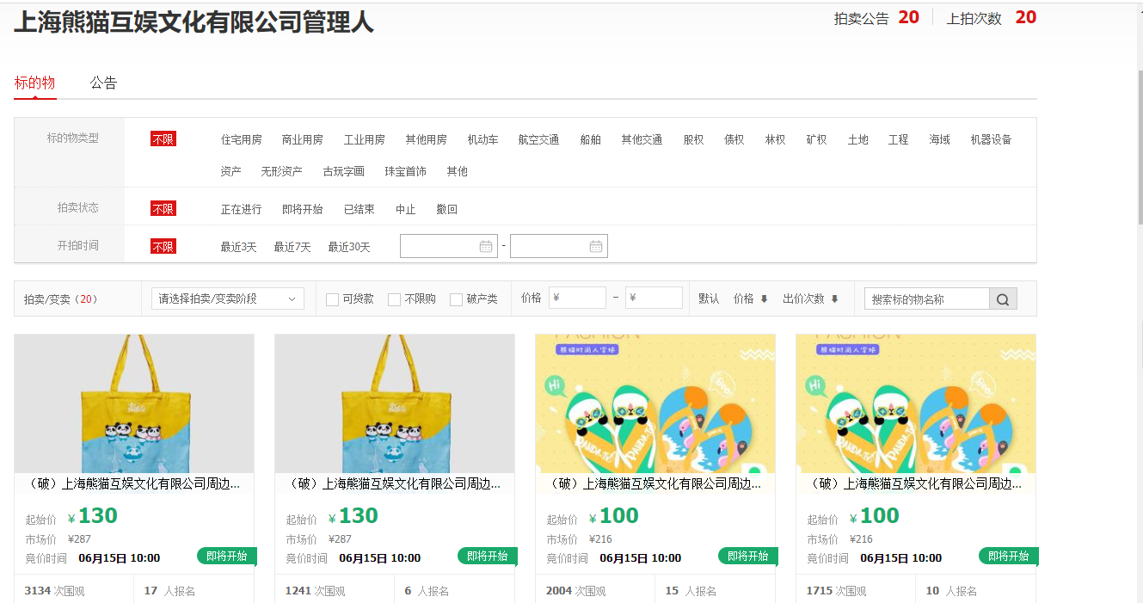Focus the maximum price input
The image size is (1143, 603).
coord(654,298)
